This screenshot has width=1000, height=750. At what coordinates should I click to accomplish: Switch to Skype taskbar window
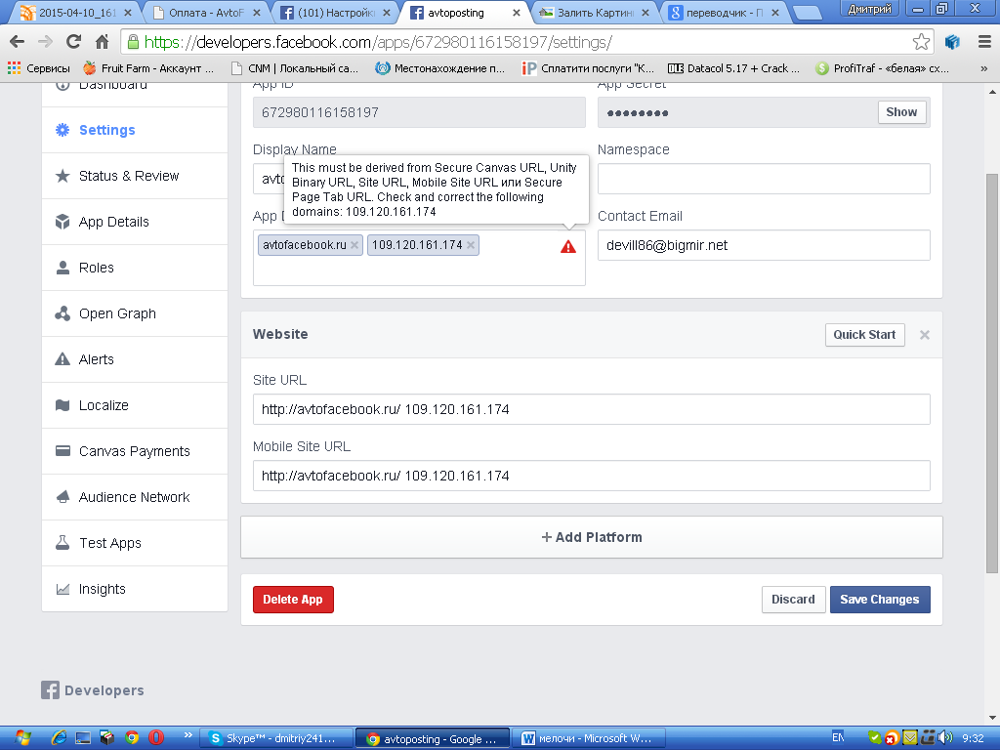(x=276, y=738)
